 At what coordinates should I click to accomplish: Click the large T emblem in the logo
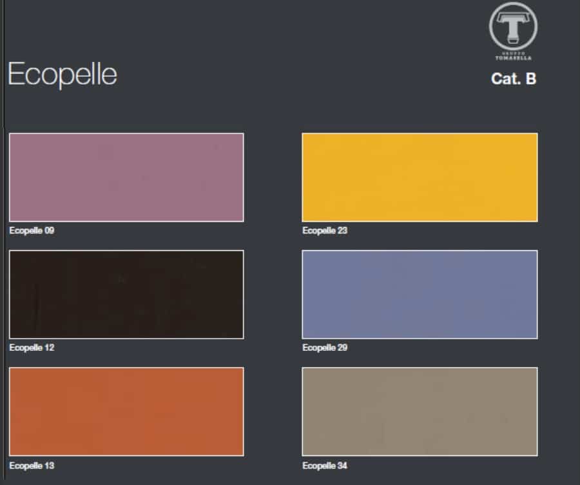(x=513, y=26)
